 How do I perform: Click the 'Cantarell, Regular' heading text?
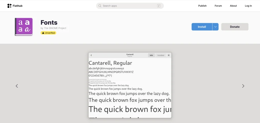tap(110, 63)
